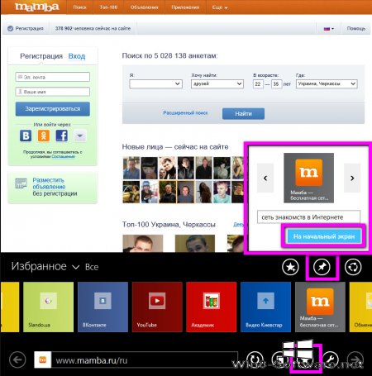Show next tile icon in pin dialog
Viewport: 372px width, 376px height.
pos(352,178)
